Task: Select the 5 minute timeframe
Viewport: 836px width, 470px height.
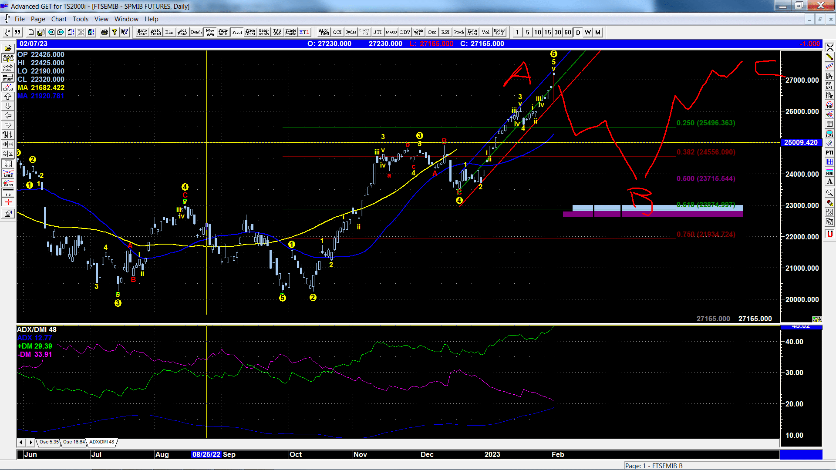Action: tap(528, 32)
